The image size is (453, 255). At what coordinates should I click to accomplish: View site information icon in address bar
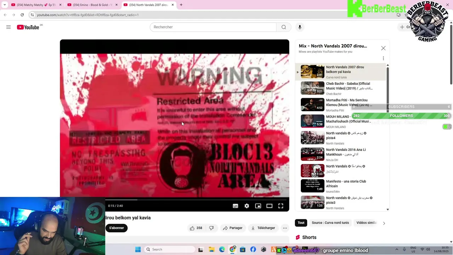pyautogui.click(x=32, y=15)
